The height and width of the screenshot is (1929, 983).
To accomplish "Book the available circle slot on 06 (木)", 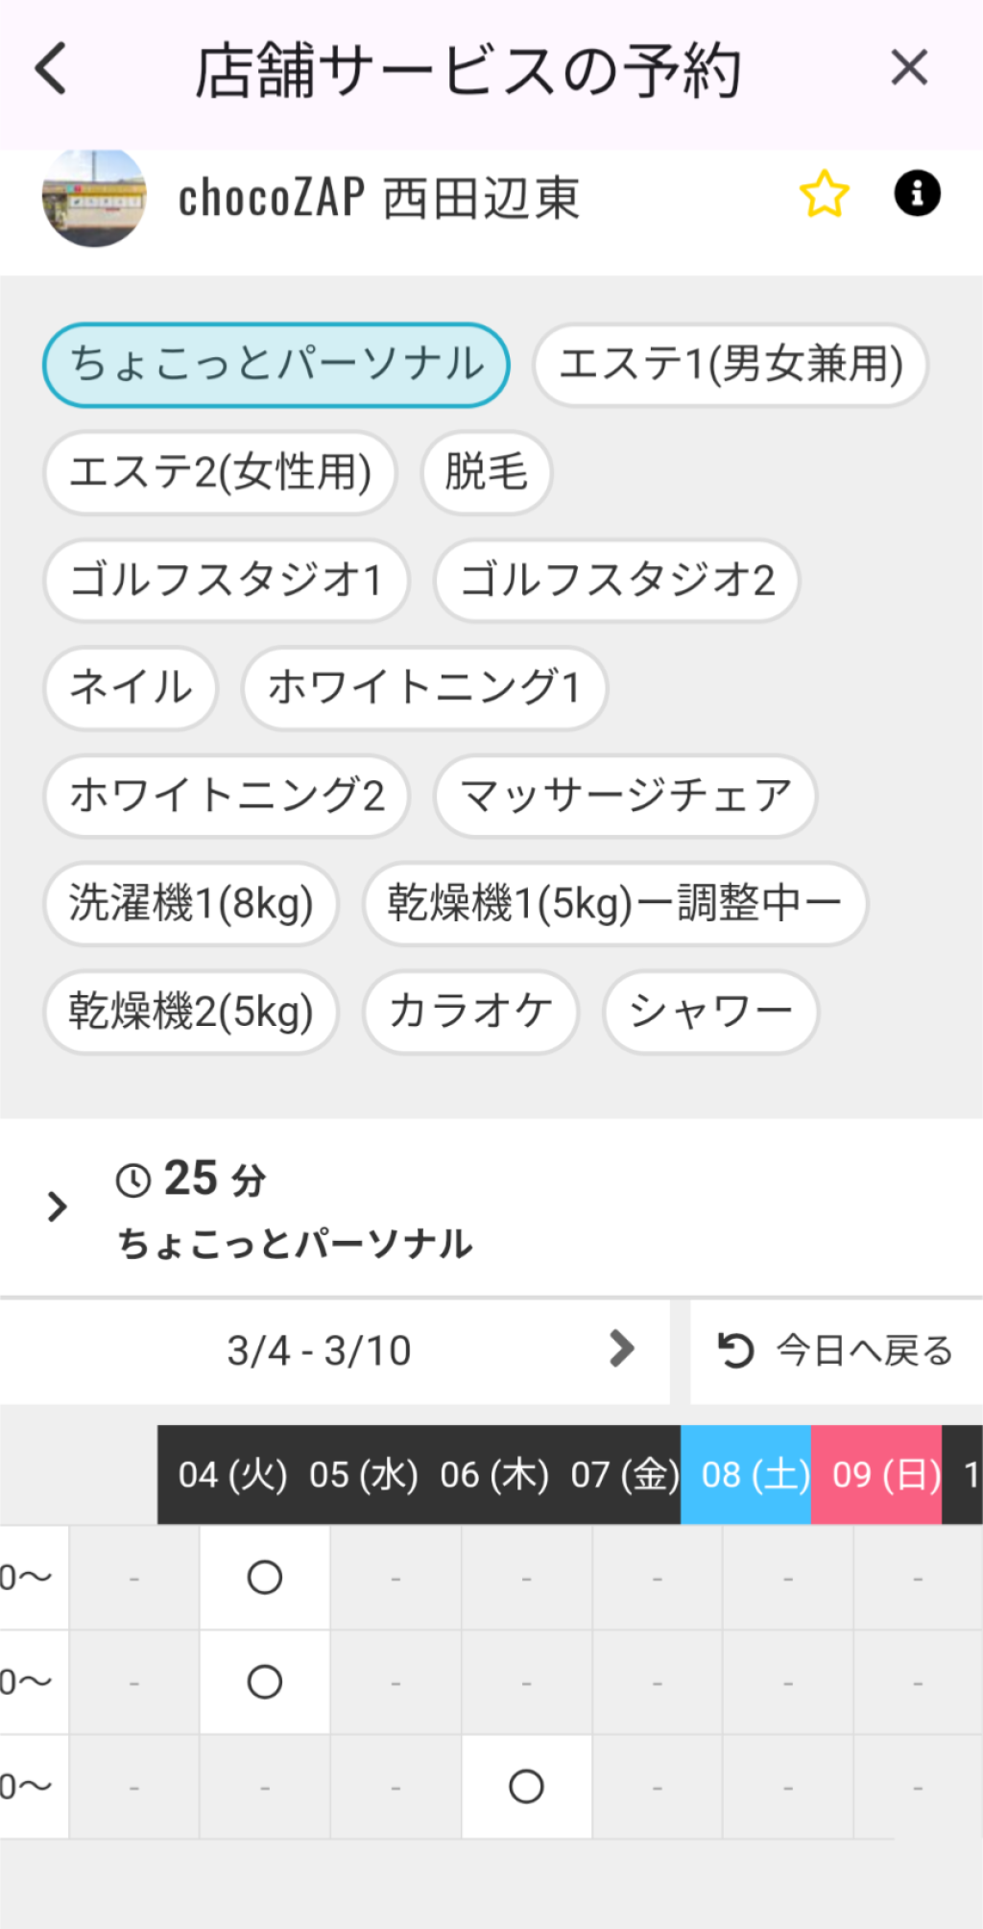I will pyautogui.click(x=526, y=1786).
